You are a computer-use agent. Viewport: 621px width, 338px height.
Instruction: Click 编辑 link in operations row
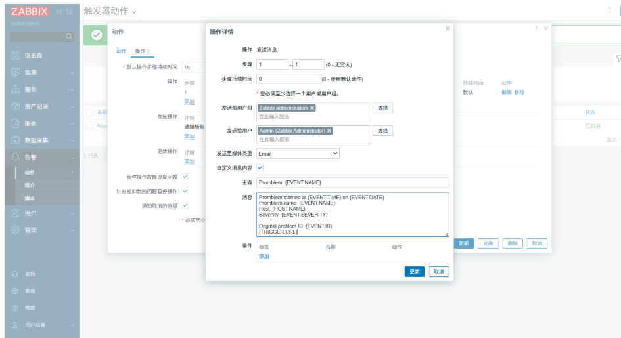pos(507,92)
